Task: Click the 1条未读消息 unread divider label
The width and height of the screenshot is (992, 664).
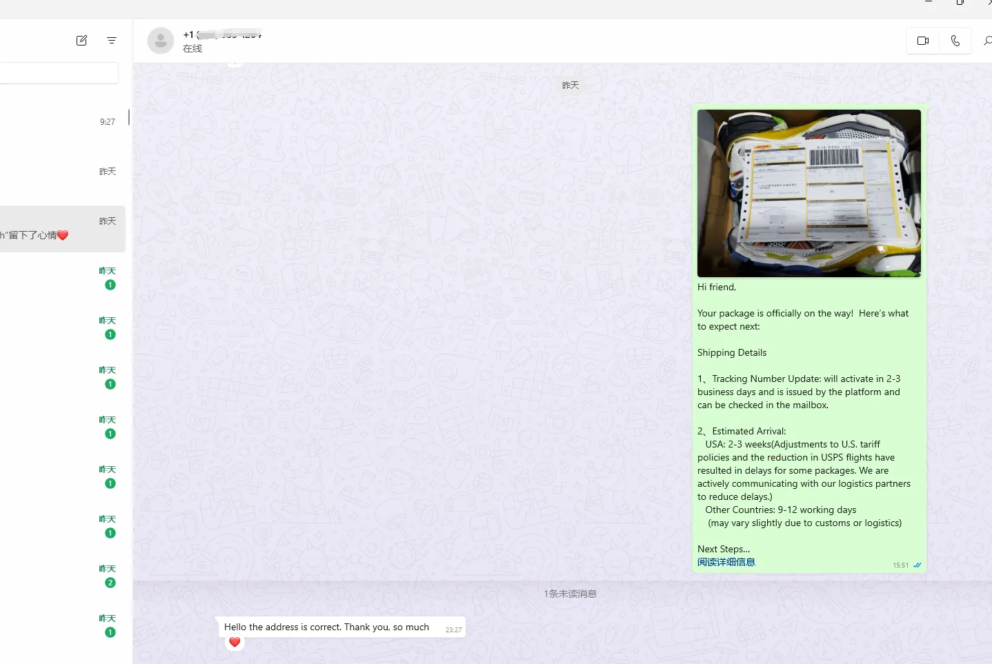Action: coord(570,594)
